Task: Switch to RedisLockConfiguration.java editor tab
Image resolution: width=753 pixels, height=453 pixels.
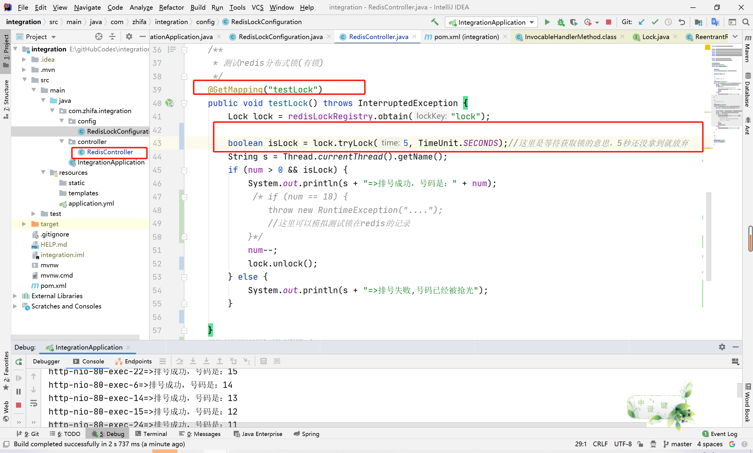Action: click(x=280, y=37)
